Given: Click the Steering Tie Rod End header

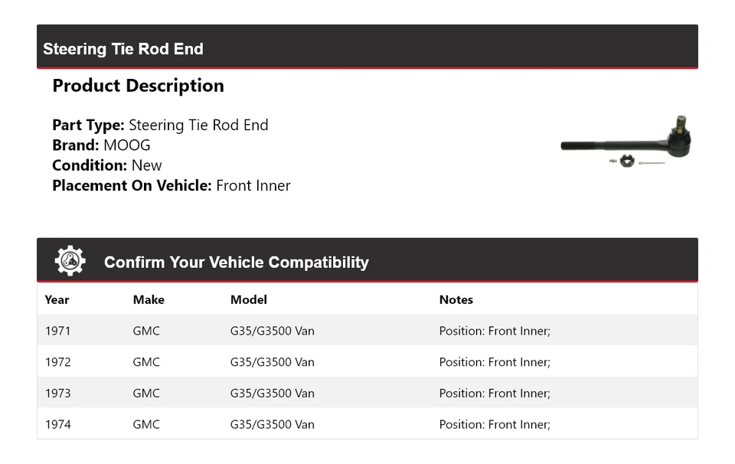Looking at the screenshot, I should click(x=123, y=49).
